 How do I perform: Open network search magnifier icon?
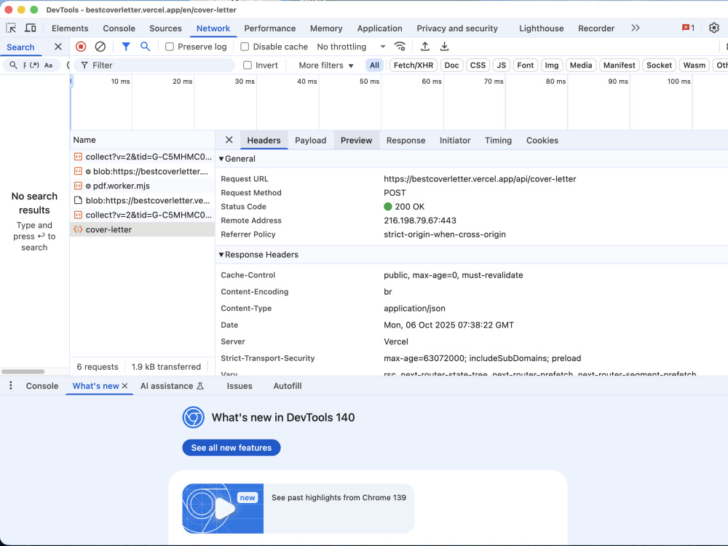point(146,47)
